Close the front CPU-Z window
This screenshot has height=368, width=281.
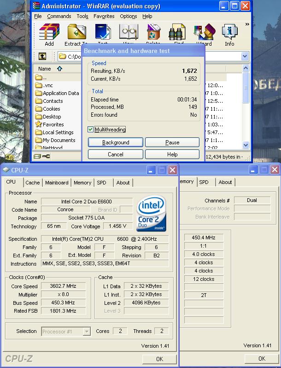click(173, 170)
